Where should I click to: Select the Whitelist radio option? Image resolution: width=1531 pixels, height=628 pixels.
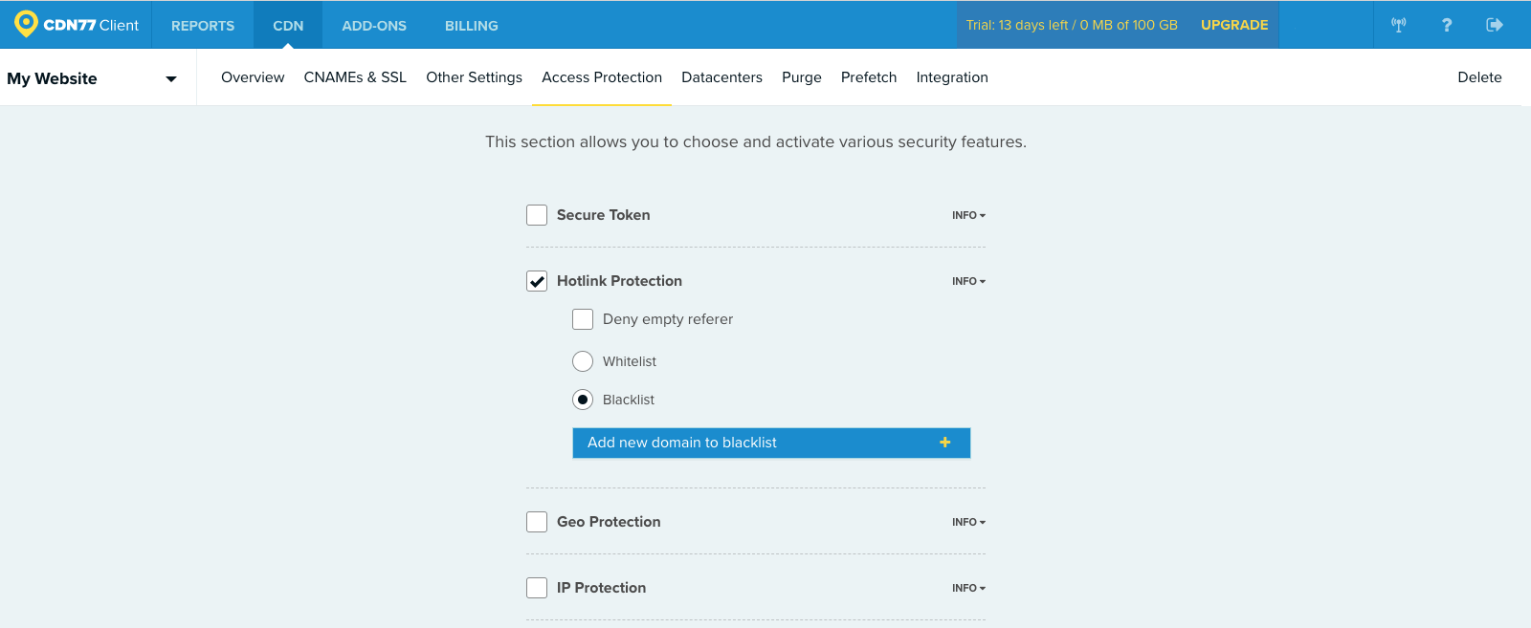click(x=583, y=361)
